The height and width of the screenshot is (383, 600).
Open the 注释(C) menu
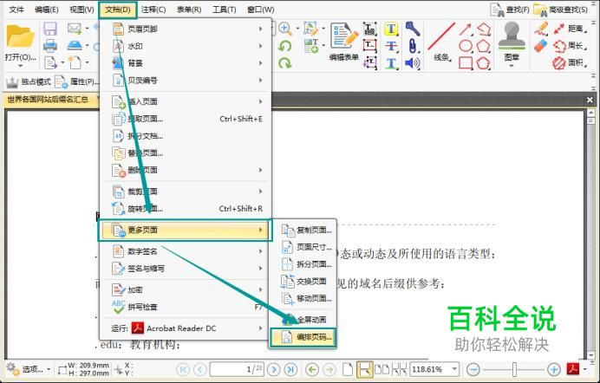pyautogui.click(x=153, y=10)
